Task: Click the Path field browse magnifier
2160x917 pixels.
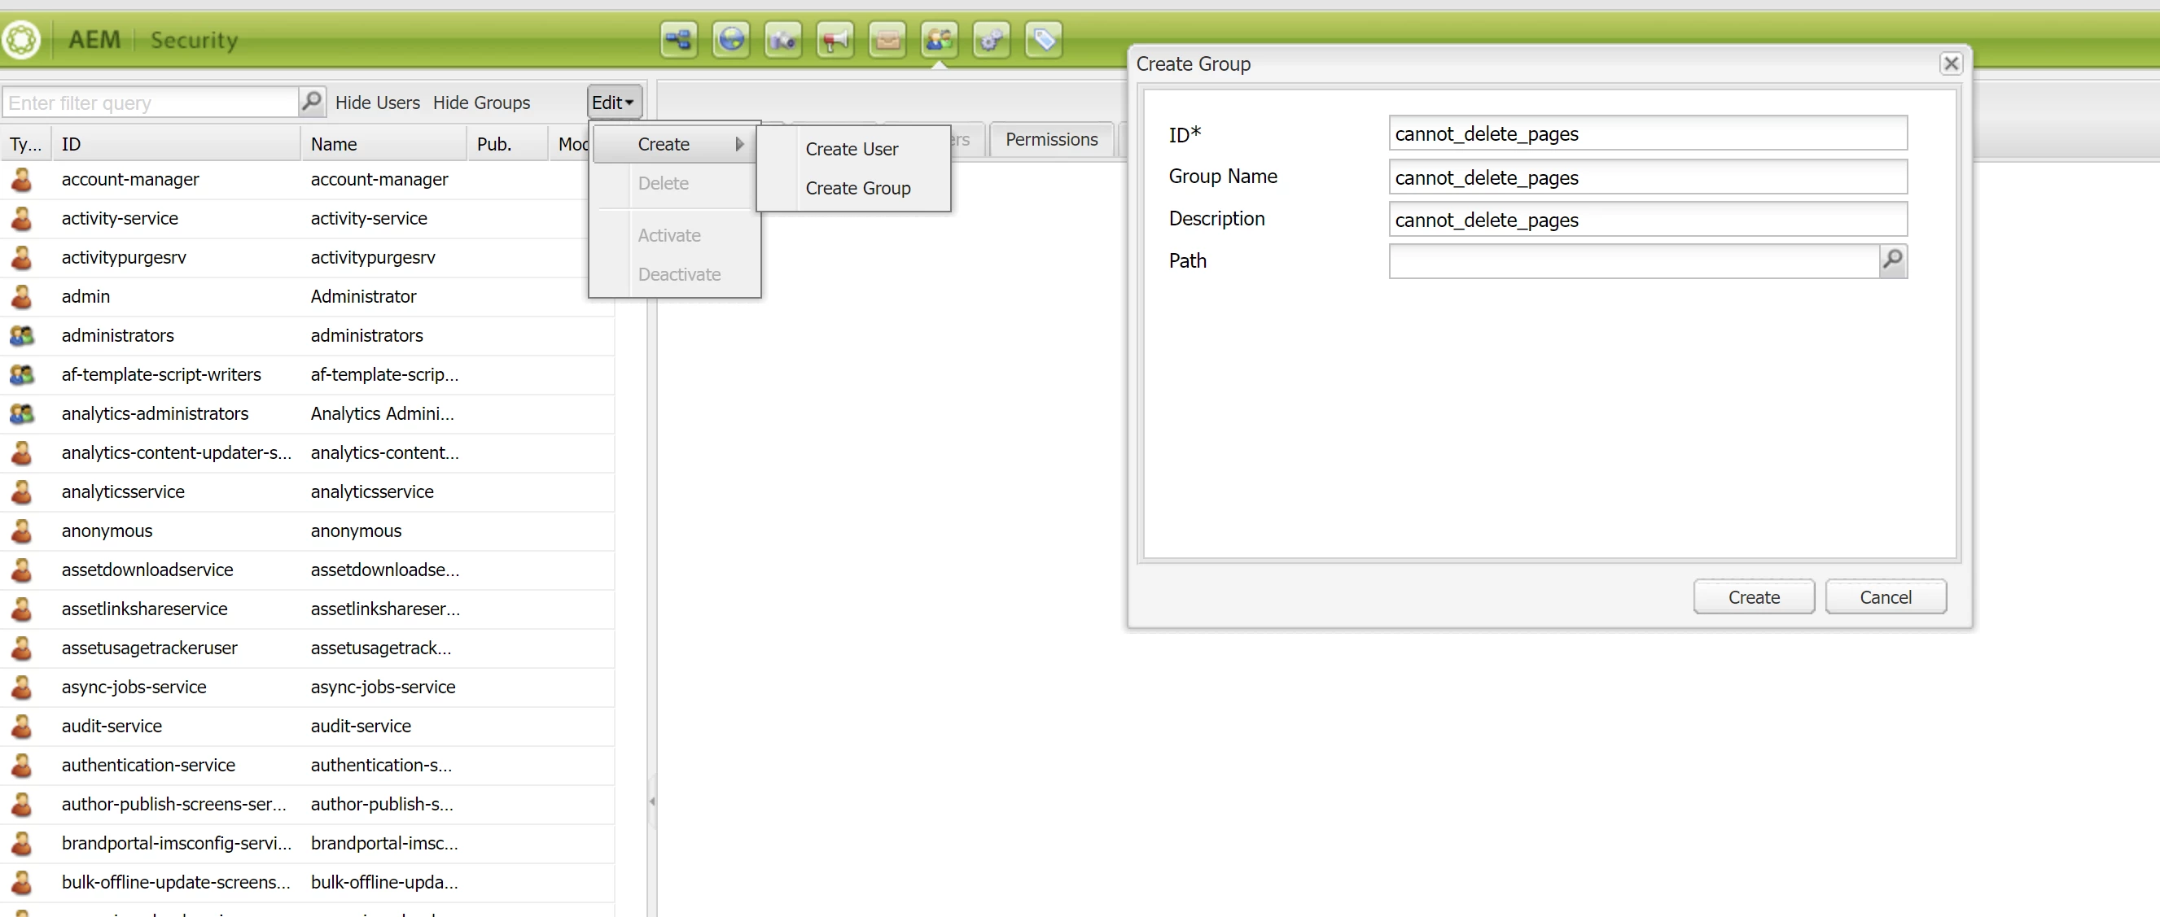Action: (x=1892, y=260)
